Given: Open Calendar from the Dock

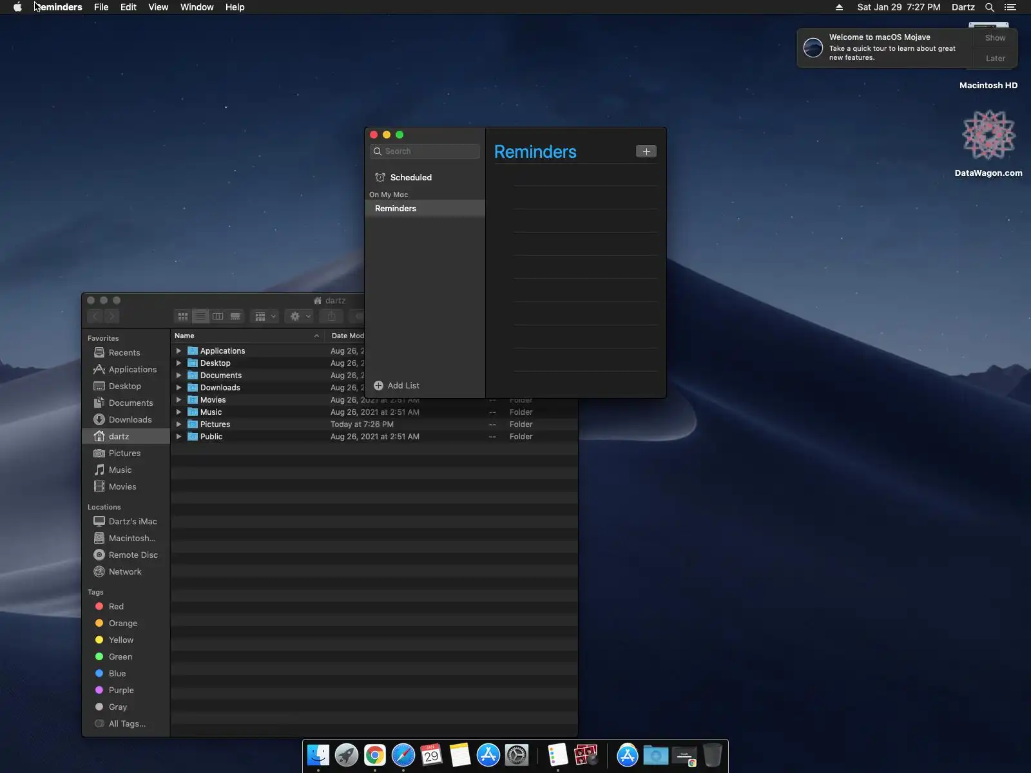Looking at the screenshot, I should click(432, 755).
